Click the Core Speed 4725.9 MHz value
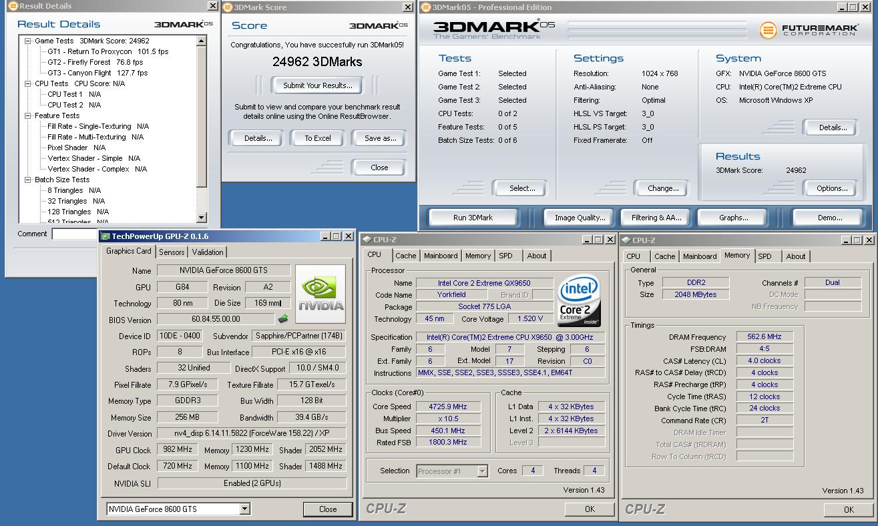Screen dimensions: 878x526 [x=448, y=407]
